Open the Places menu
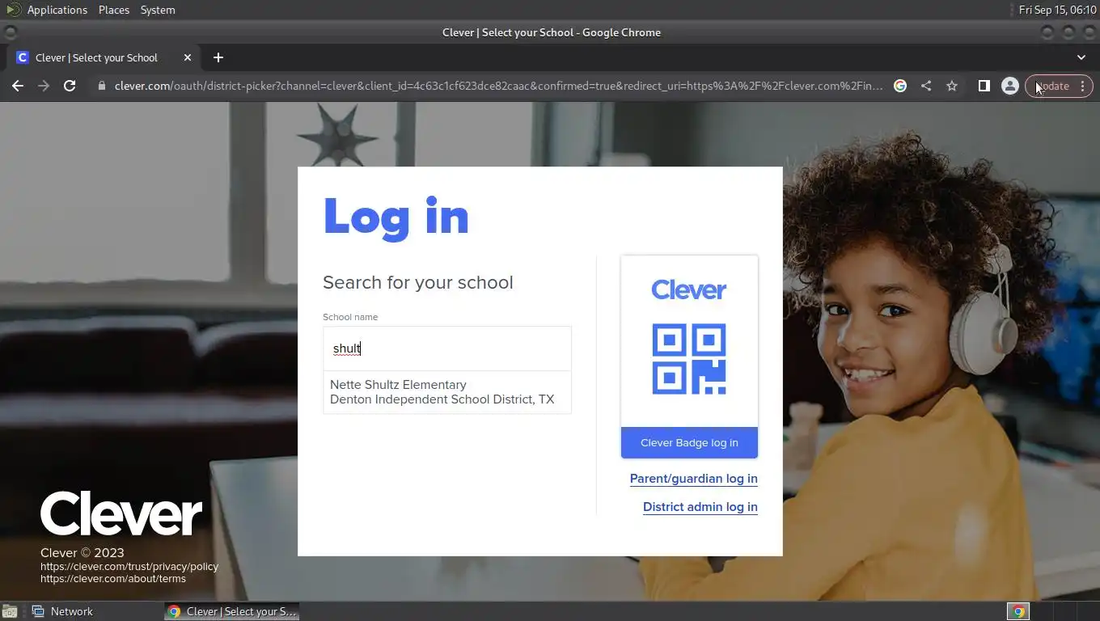This screenshot has width=1100, height=621. [x=114, y=10]
